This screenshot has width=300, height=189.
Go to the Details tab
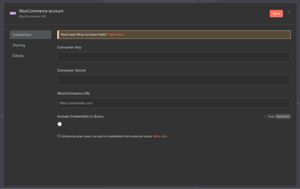(18, 56)
